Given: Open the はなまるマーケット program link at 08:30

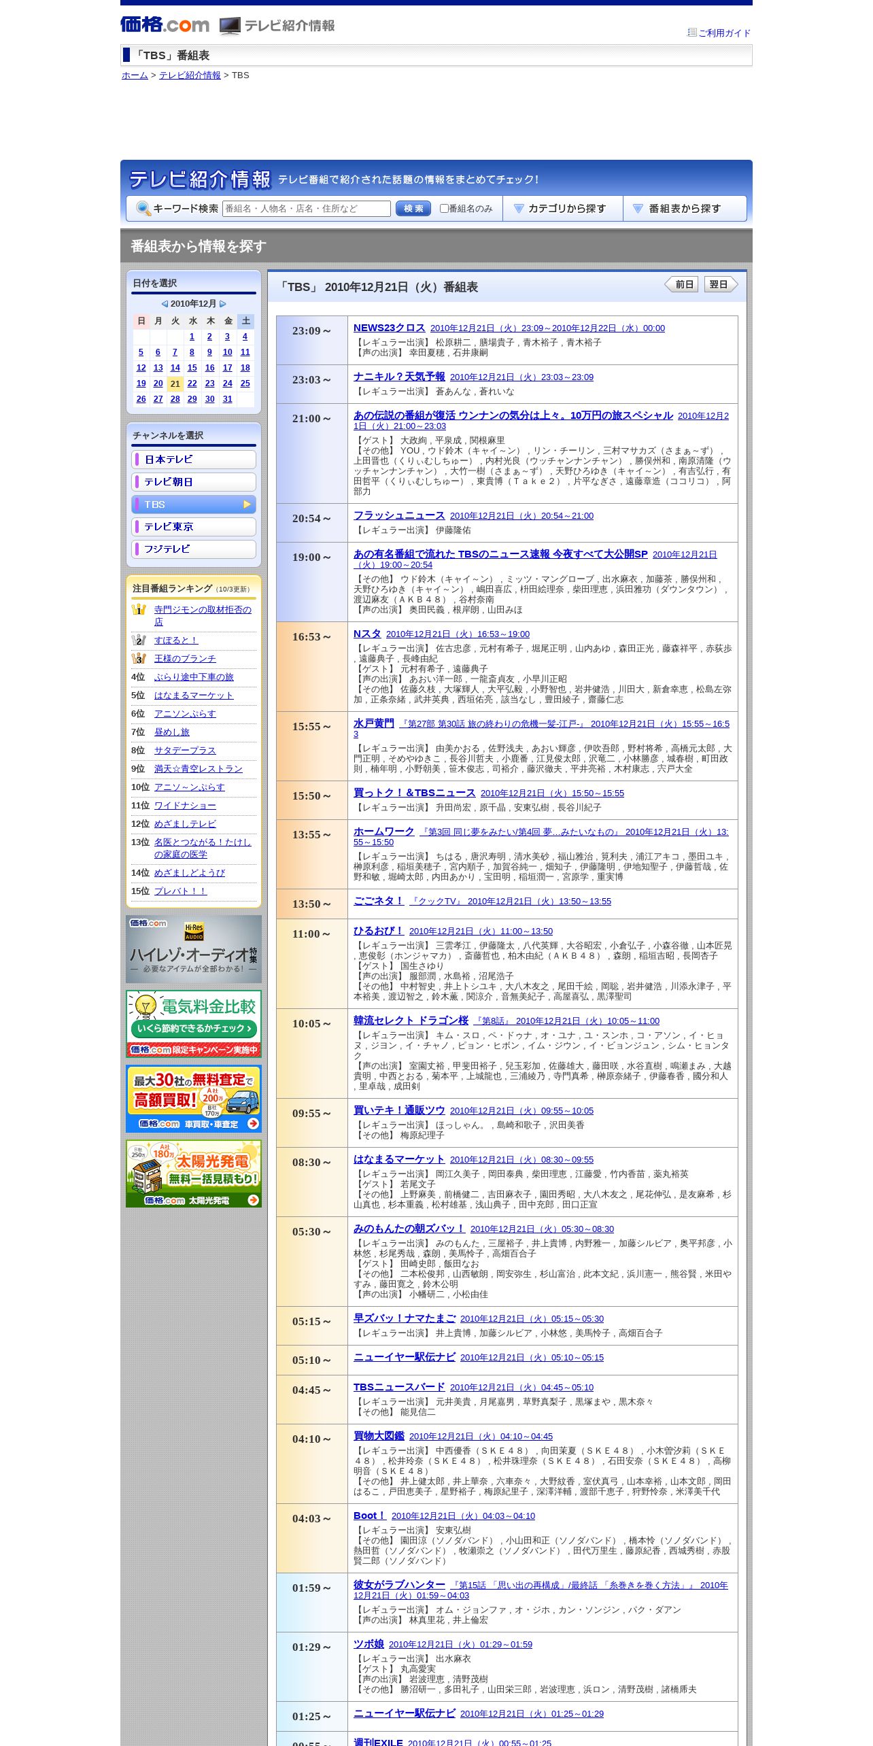Looking at the screenshot, I should point(399,1159).
